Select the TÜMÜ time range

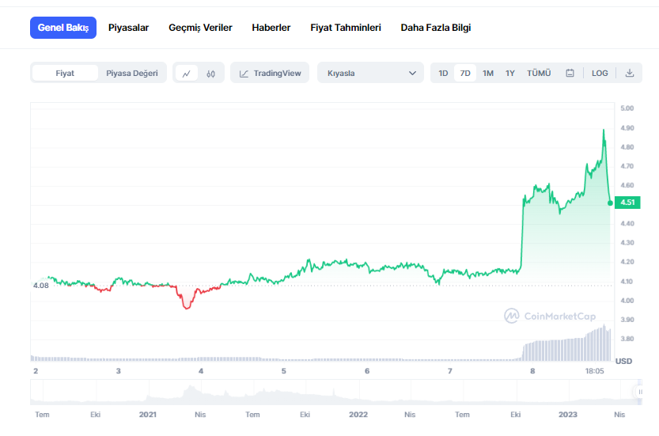539,74
